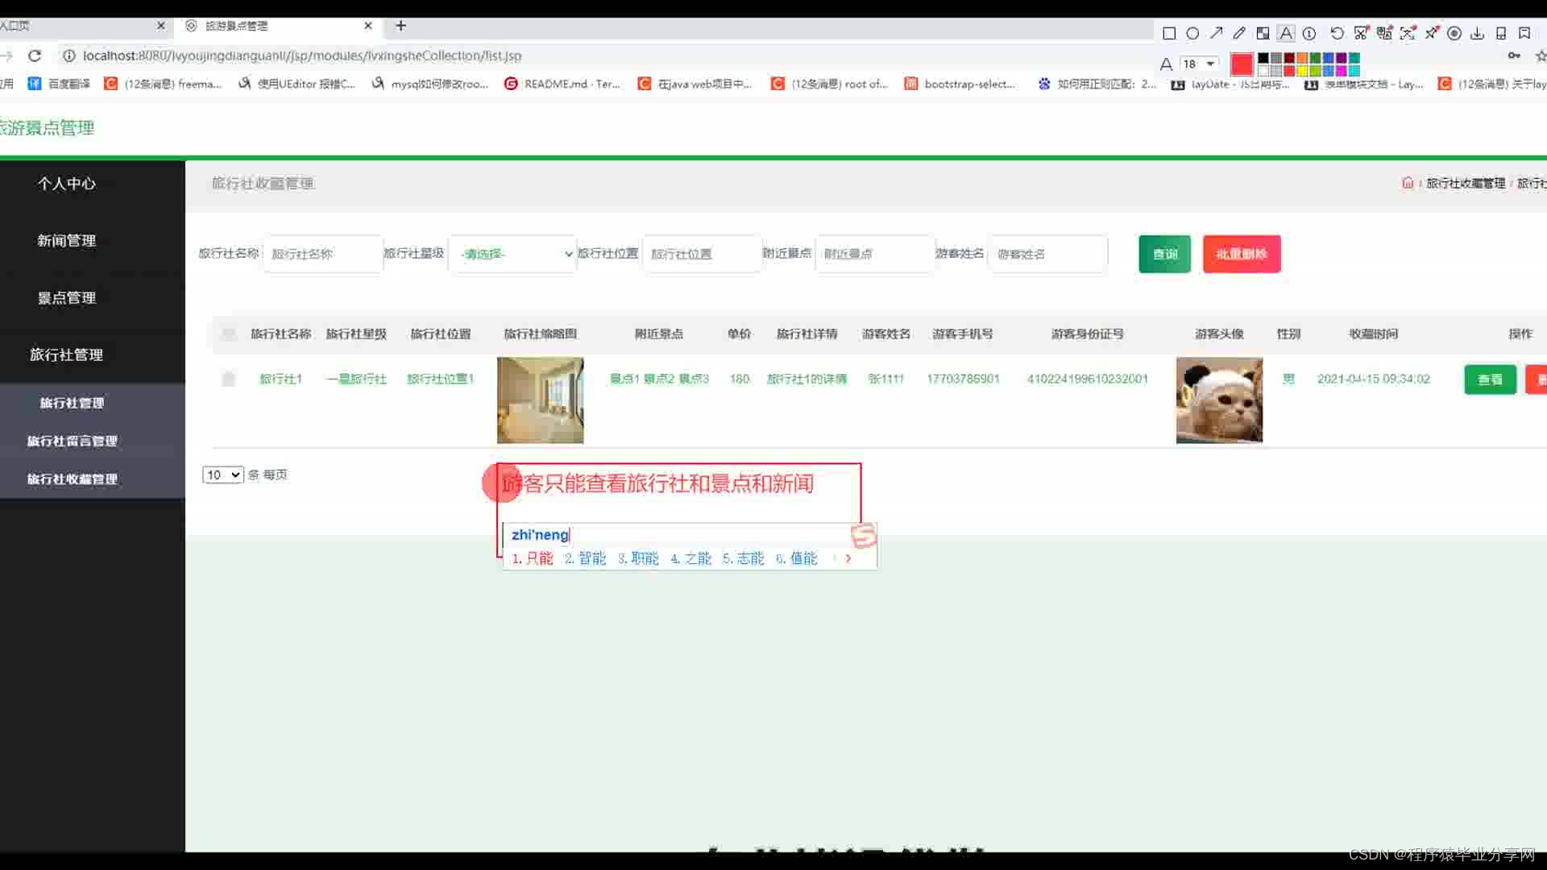
Task: Click the 旅行社名称 search input field
Action: click(x=322, y=254)
